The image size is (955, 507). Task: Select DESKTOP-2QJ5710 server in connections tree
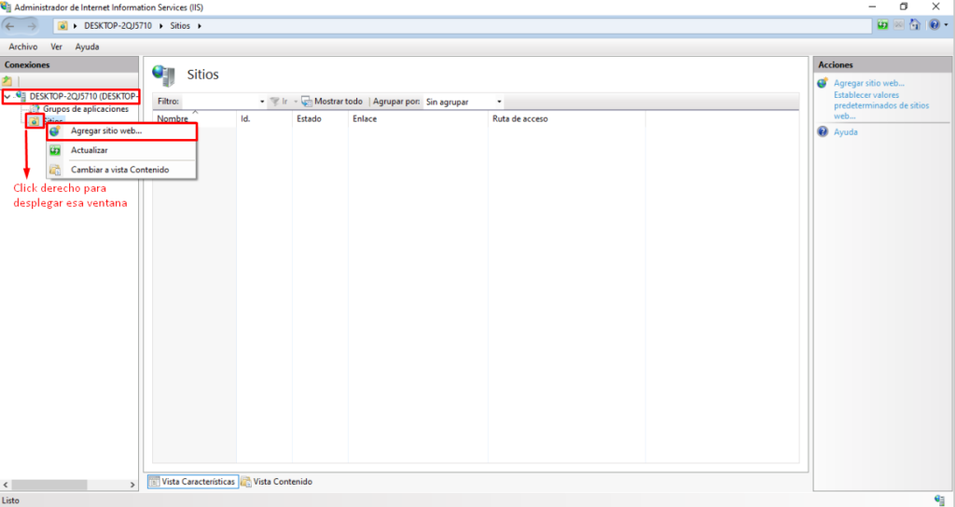pos(83,96)
